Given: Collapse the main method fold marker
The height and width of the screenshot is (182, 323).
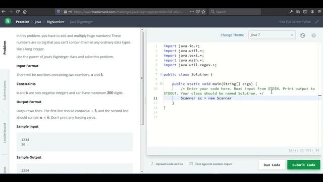Looking at the screenshot, I should [161, 84].
